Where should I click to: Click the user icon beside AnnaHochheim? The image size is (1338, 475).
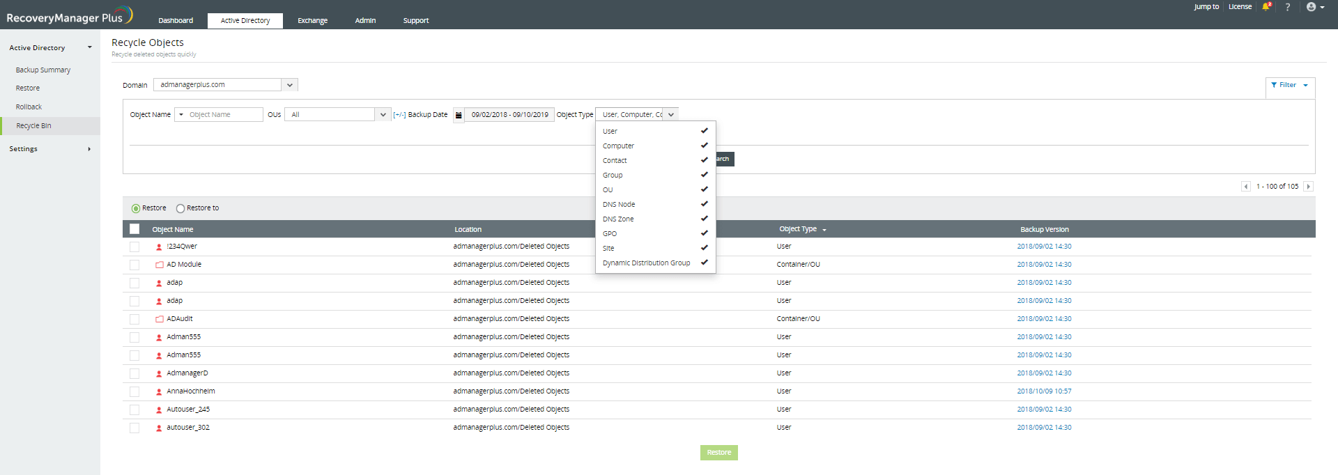pos(159,391)
